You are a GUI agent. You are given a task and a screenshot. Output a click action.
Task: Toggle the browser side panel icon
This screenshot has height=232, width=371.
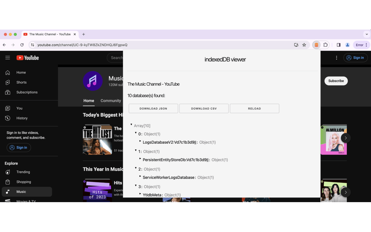[x=339, y=45]
